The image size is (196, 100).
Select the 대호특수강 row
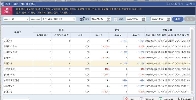pos(97,69)
